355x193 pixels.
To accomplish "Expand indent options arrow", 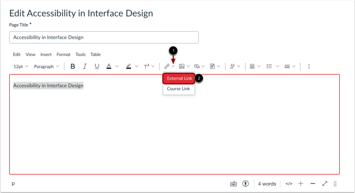I will 294,66.
